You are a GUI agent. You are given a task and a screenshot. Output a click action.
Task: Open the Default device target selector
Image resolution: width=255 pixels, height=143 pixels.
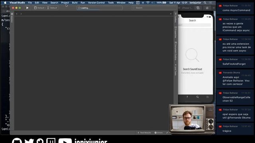coord(52,8)
